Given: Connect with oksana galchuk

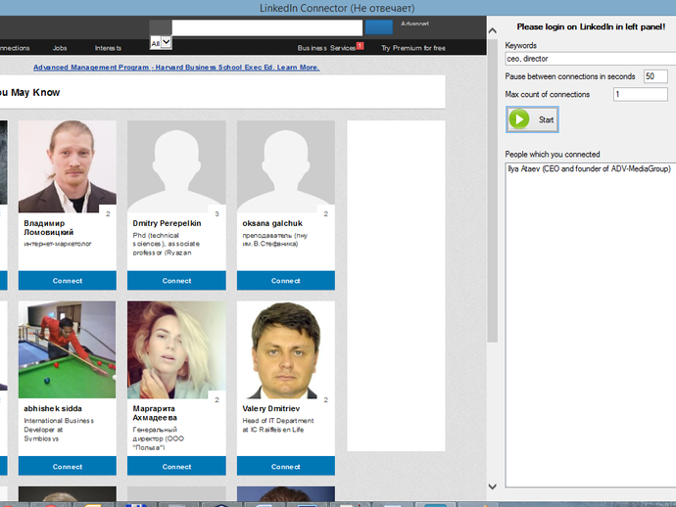Looking at the screenshot, I should point(286,281).
